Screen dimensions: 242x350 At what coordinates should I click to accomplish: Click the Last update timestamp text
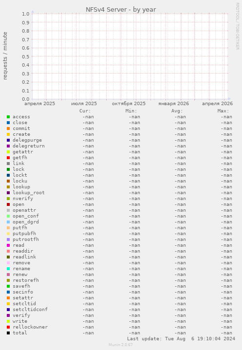click(181, 339)
